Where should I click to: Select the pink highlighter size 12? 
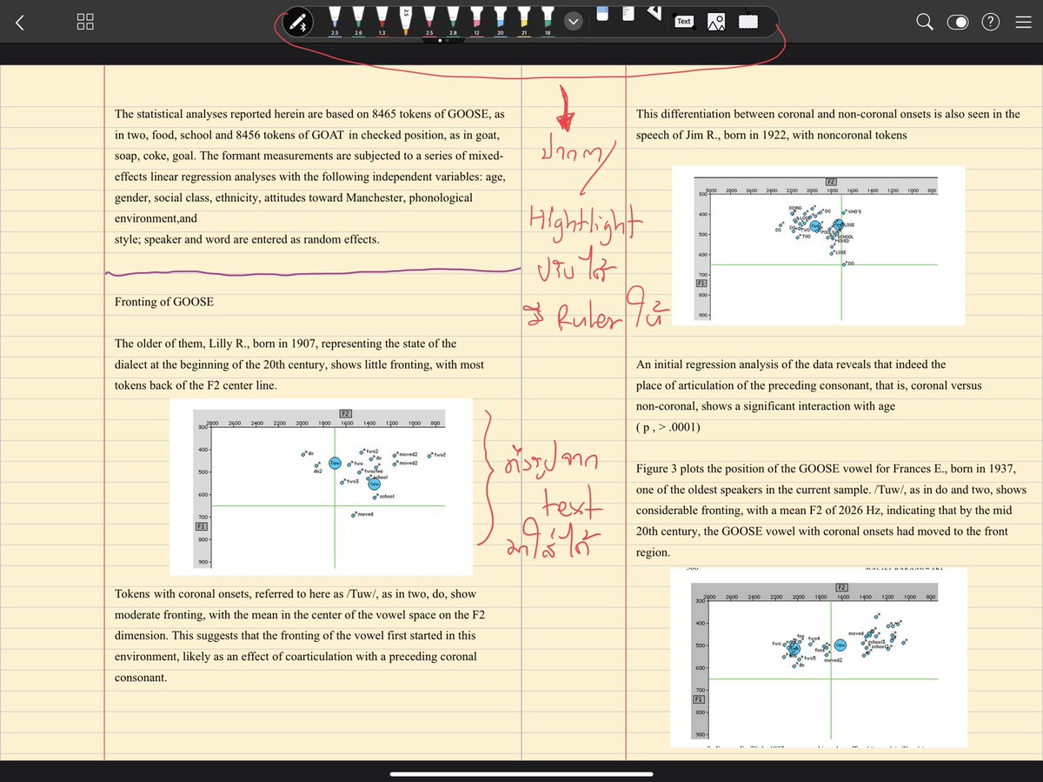point(476,22)
